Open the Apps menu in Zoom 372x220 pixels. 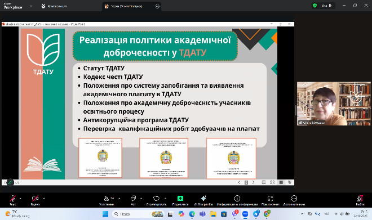pos(270,200)
